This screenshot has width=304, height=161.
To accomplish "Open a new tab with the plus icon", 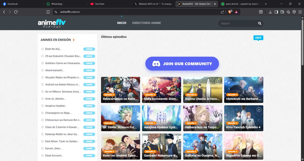I will (266, 4).
